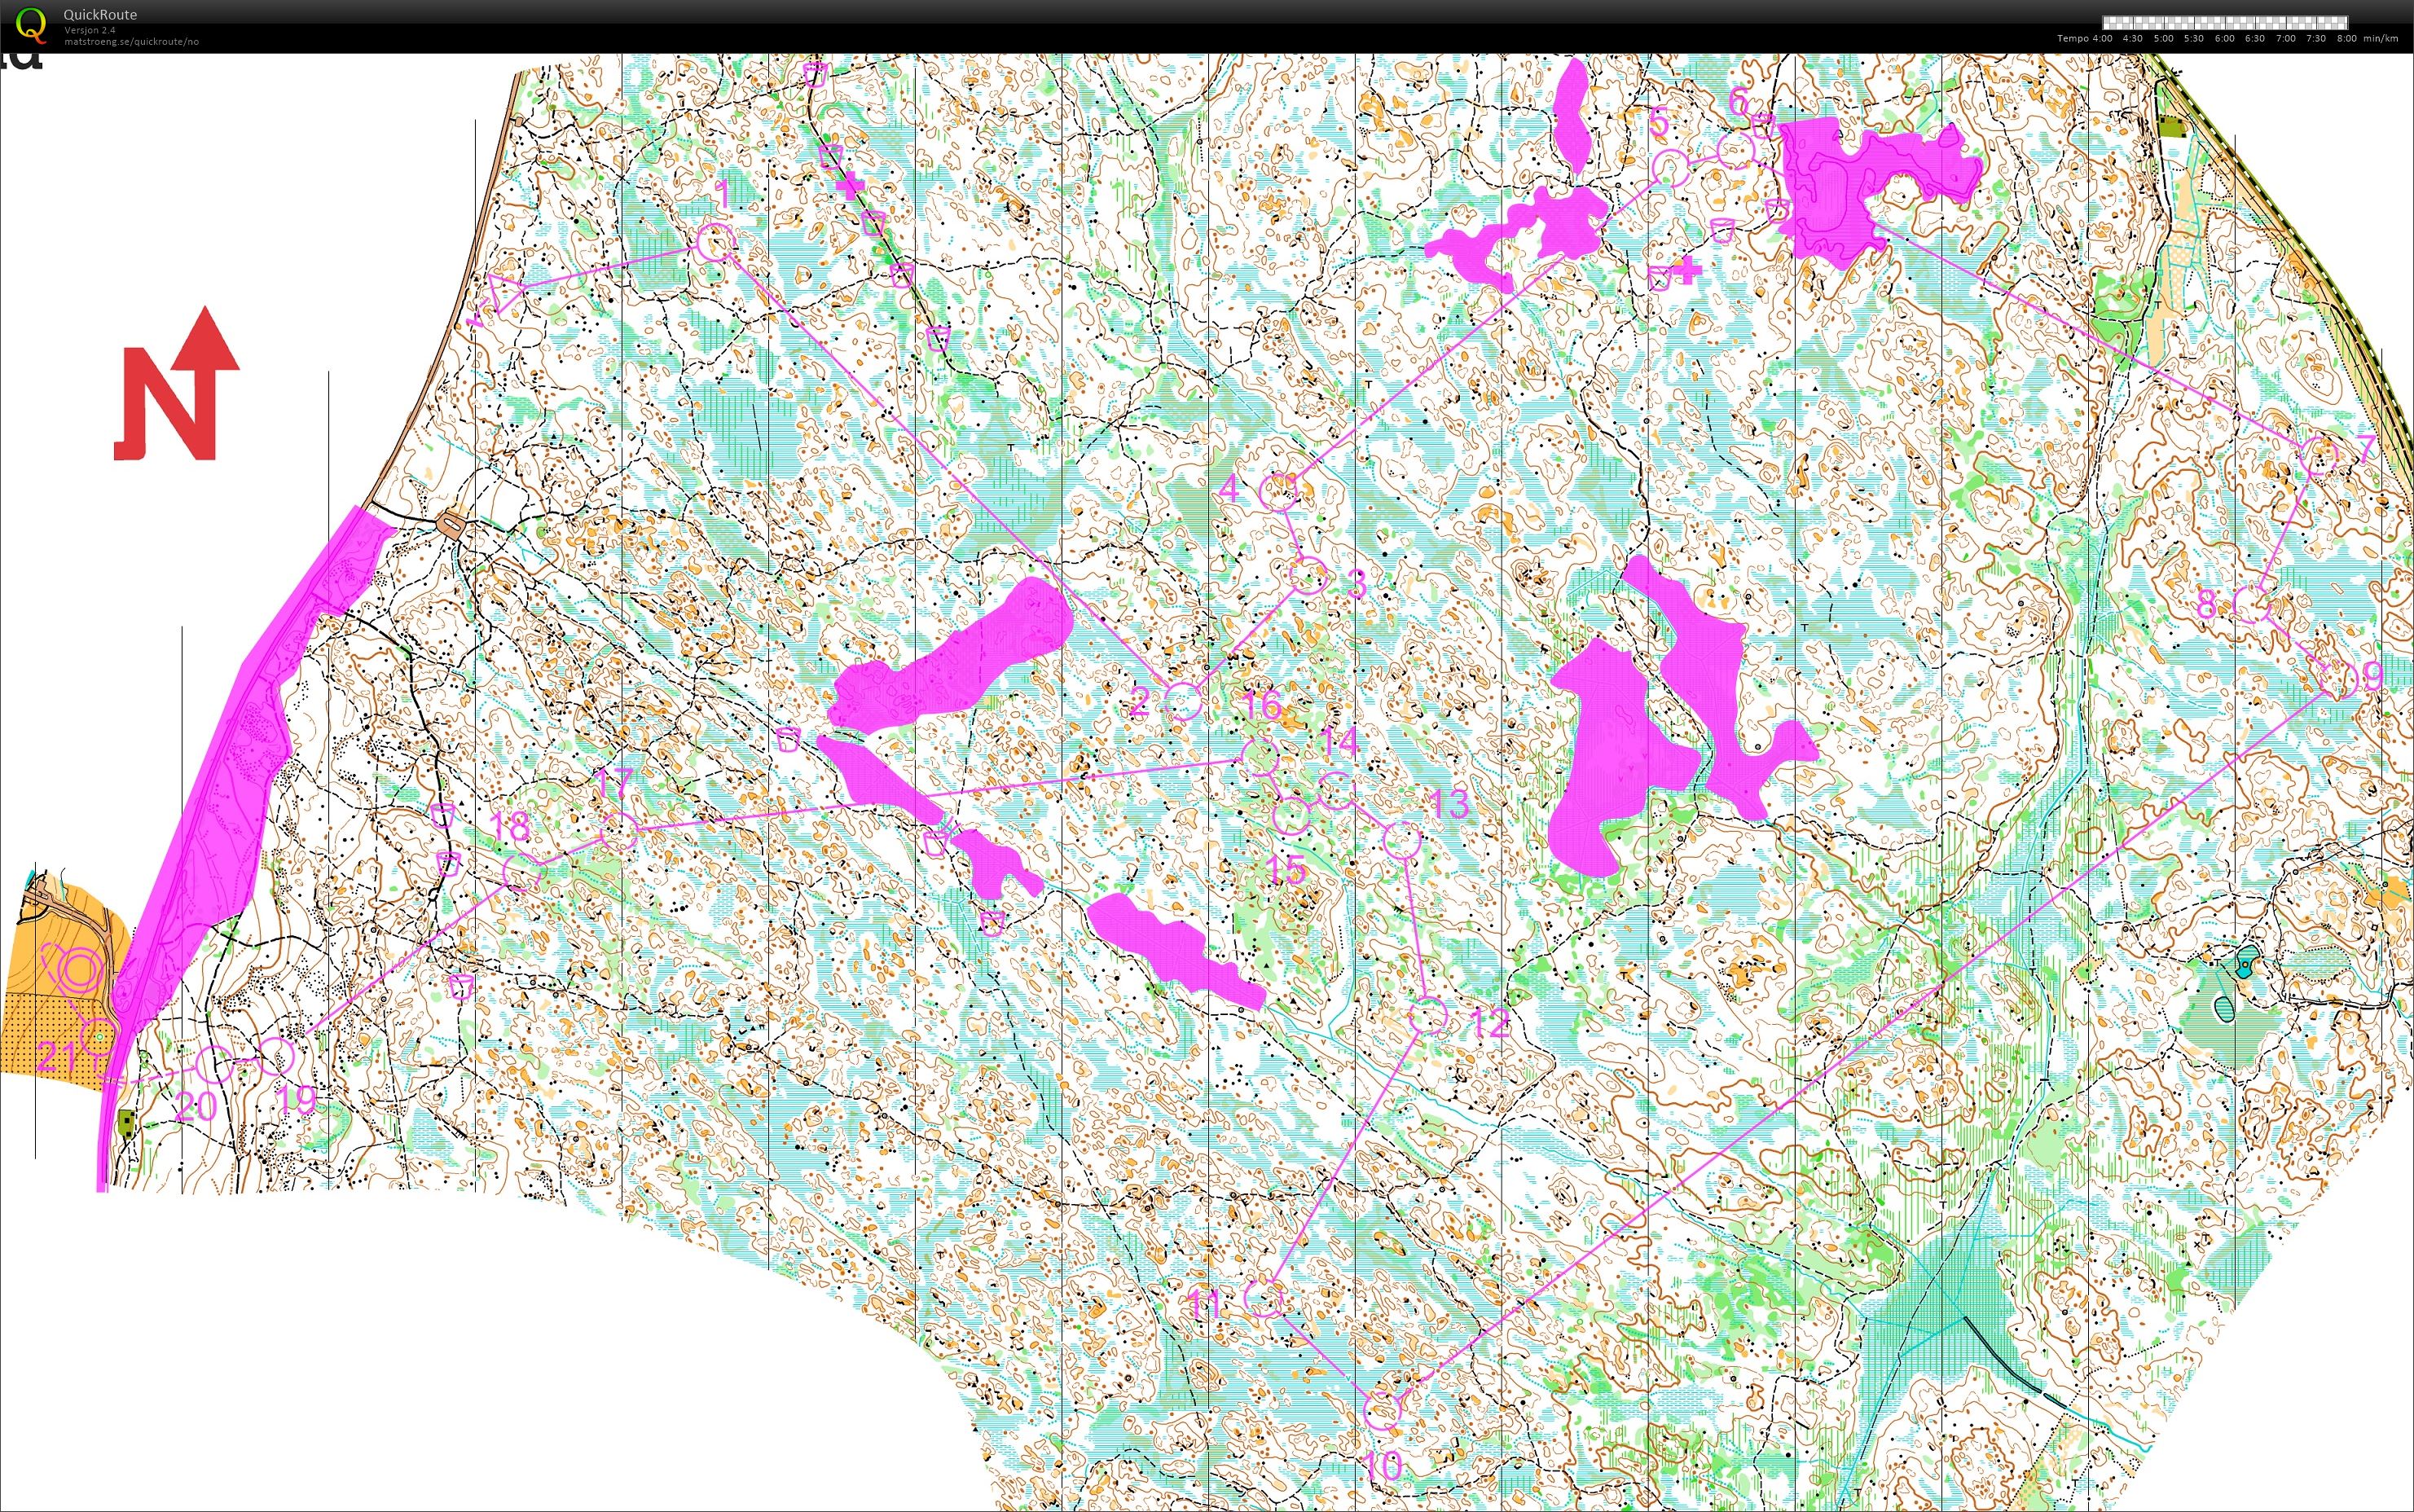The image size is (2414, 1512).
Task: Click the start triangle on the map
Action: pos(506,295)
